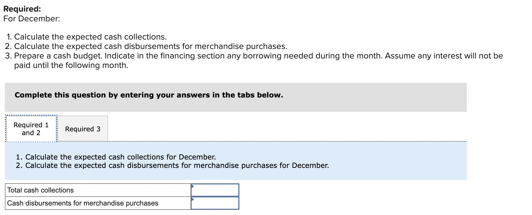Click the Required heading text

[21, 9]
